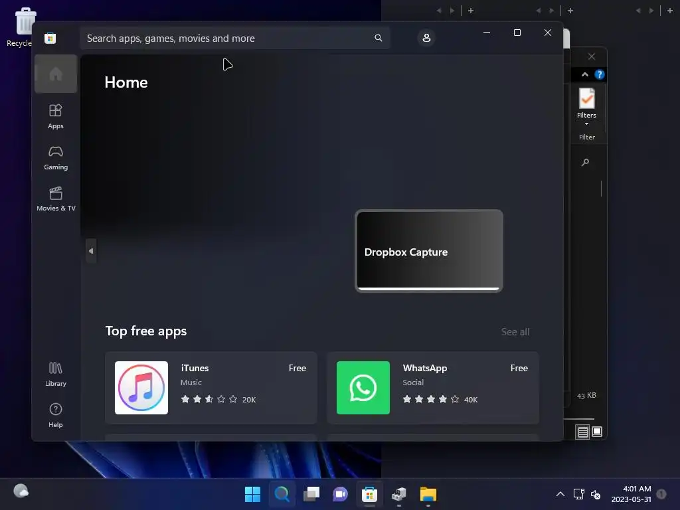Click the Free price label on iTunes
This screenshot has width=680, height=510.
click(x=297, y=368)
